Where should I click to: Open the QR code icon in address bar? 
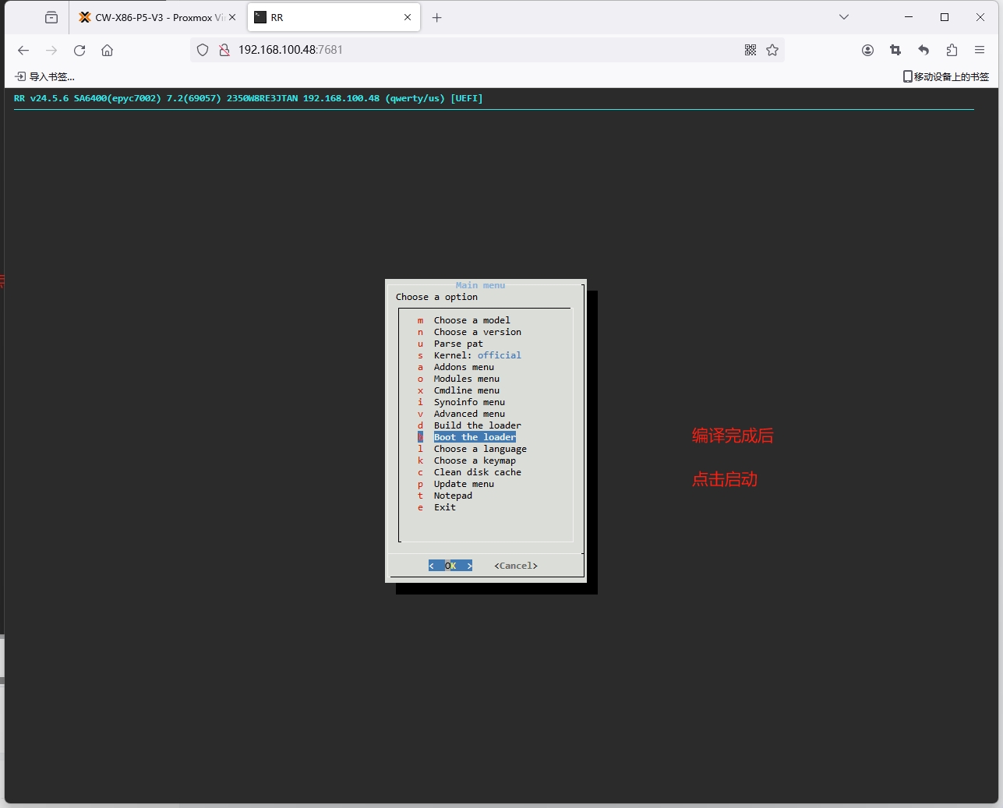tap(750, 50)
